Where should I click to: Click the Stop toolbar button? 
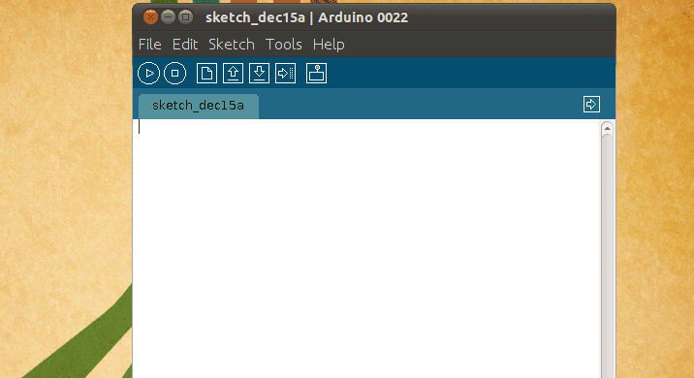[x=174, y=74]
